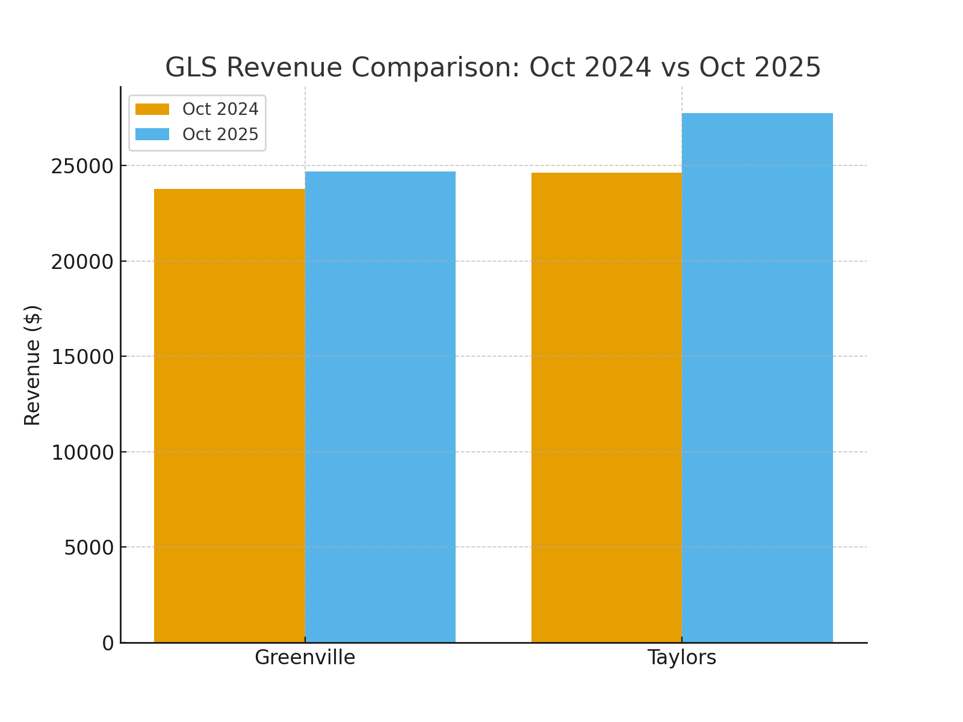Viewport: 963px width, 722px height.
Task: Click the 15000 y-axis tick label
Action: (x=81, y=356)
